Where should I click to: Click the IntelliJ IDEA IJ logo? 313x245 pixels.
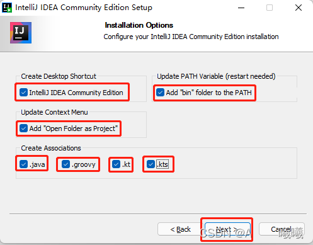point(21,33)
